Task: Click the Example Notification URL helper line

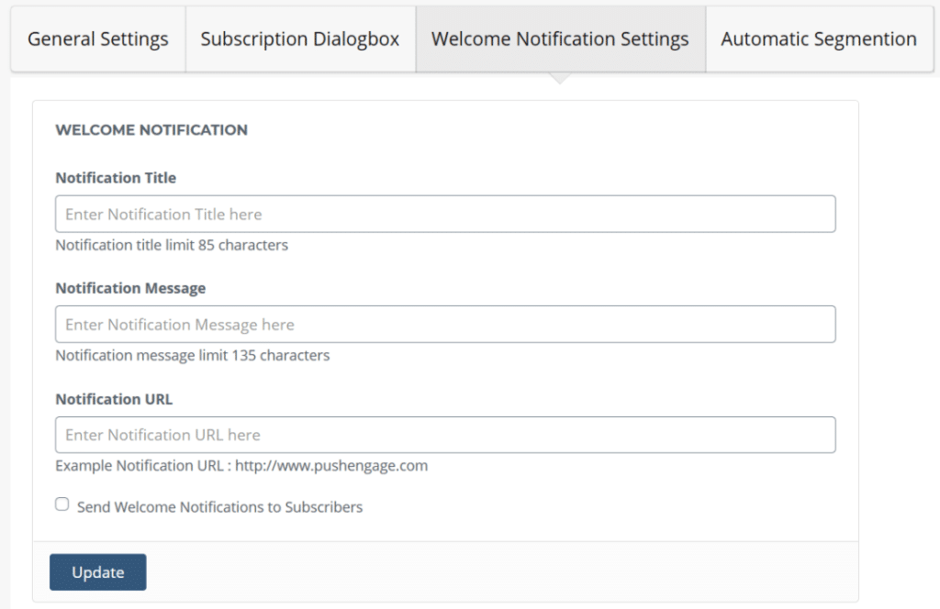Action: [241, 465]
